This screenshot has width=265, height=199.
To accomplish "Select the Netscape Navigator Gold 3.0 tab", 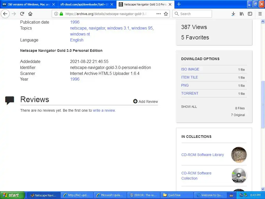I will click(145, 4).
